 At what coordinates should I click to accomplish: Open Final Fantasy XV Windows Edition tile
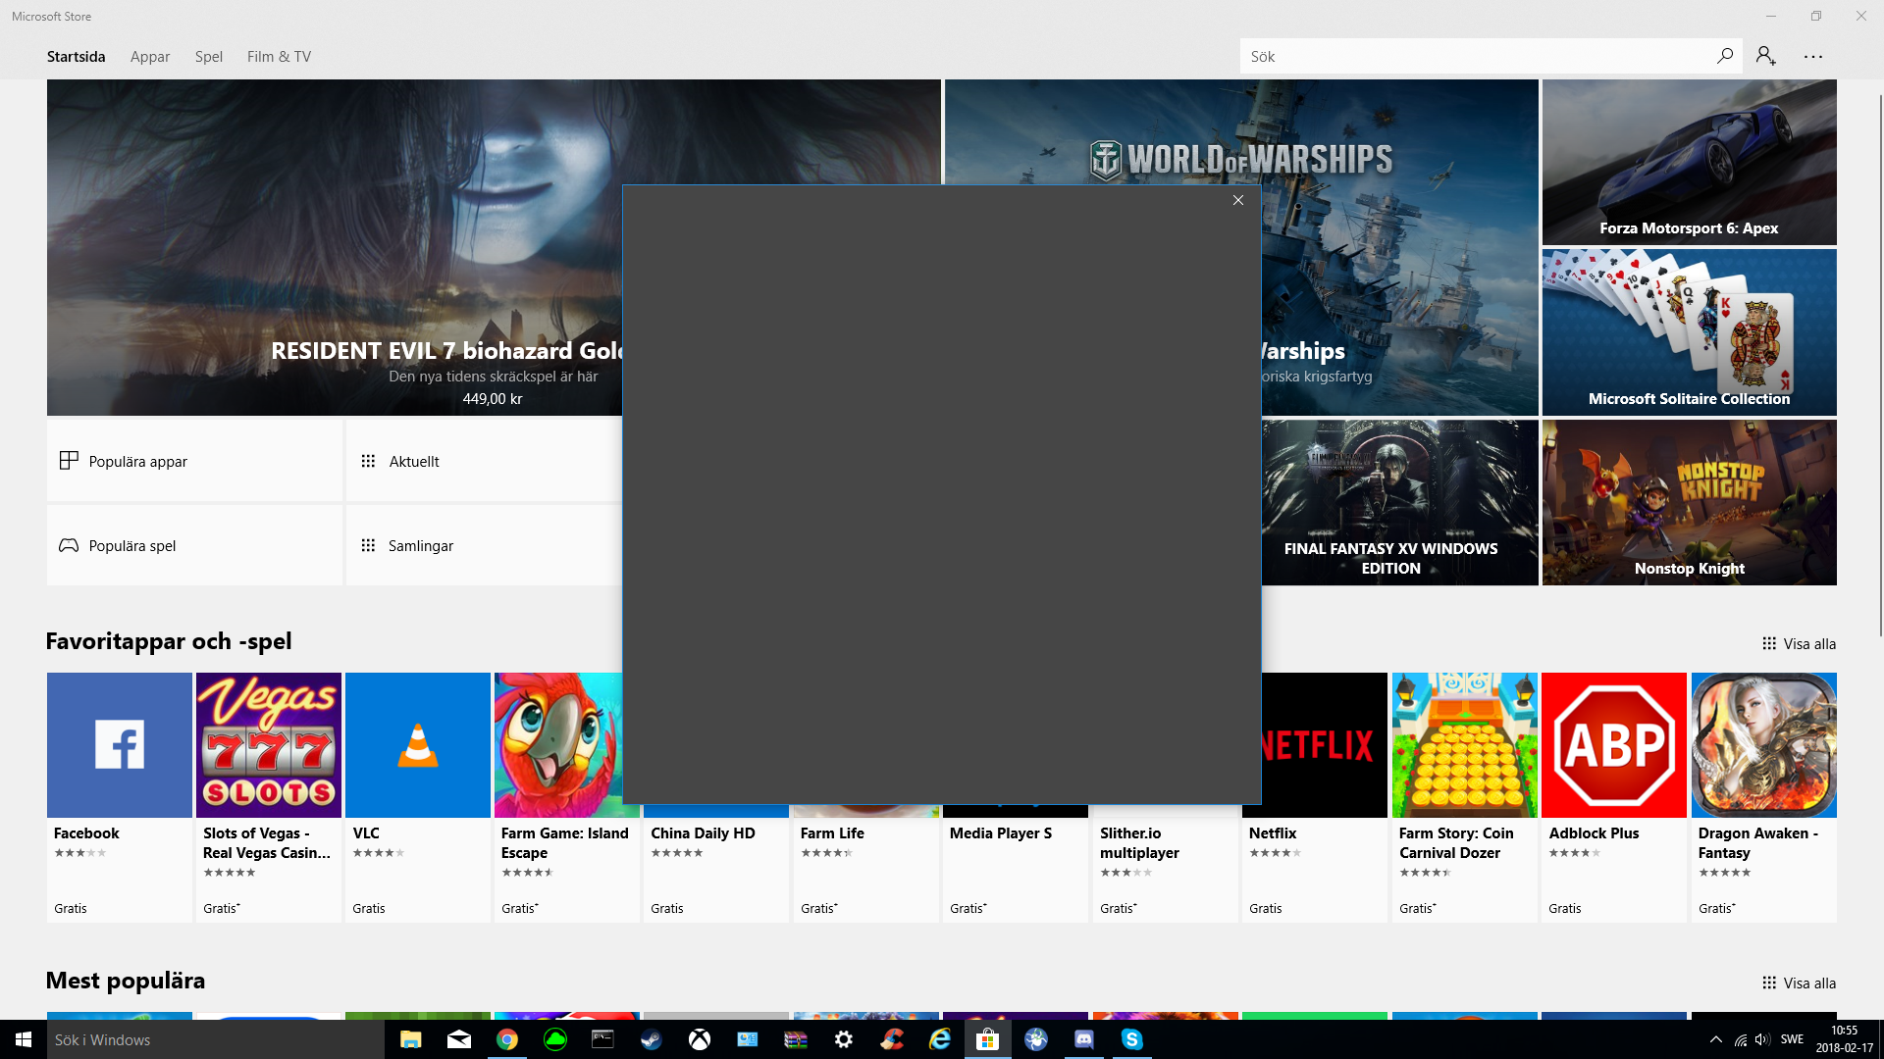coord(1399,503)
